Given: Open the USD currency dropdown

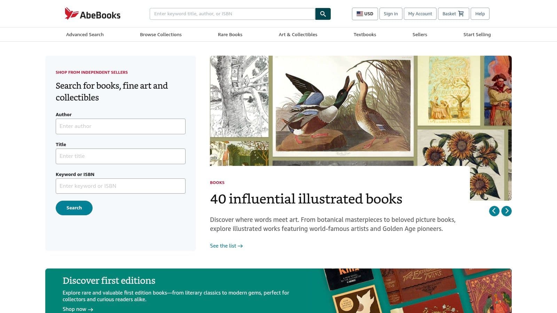Looking at the screenshot, I should click(365, 14).
